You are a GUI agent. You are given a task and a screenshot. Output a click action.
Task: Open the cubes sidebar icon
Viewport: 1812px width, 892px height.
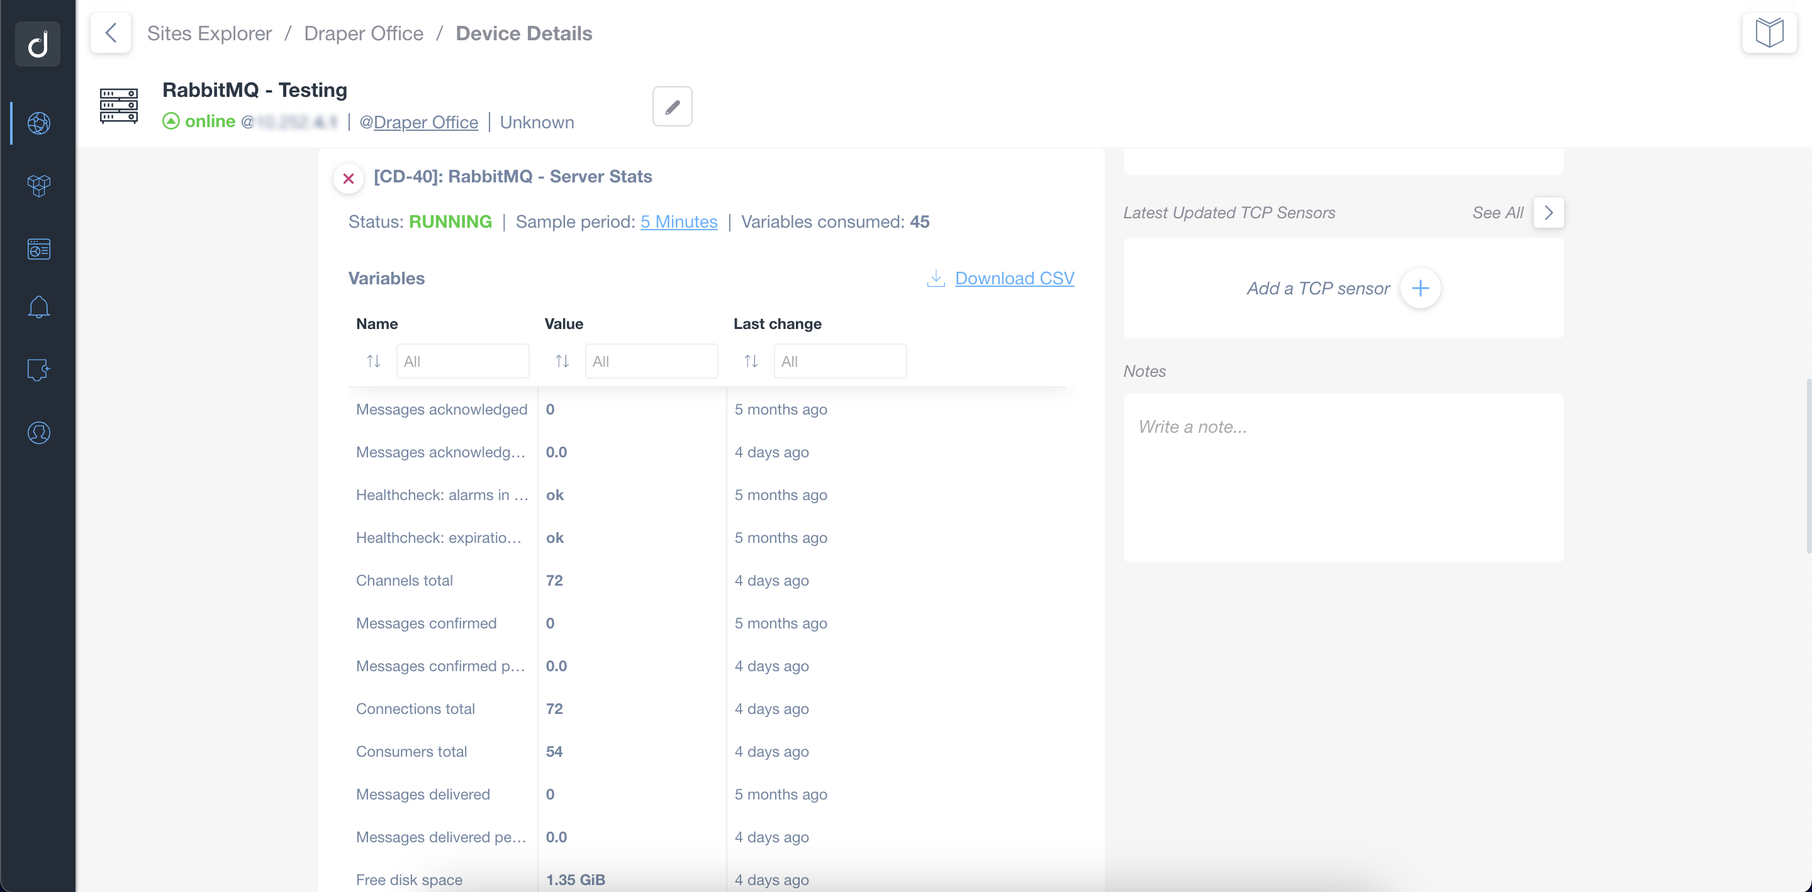[38, 186]
